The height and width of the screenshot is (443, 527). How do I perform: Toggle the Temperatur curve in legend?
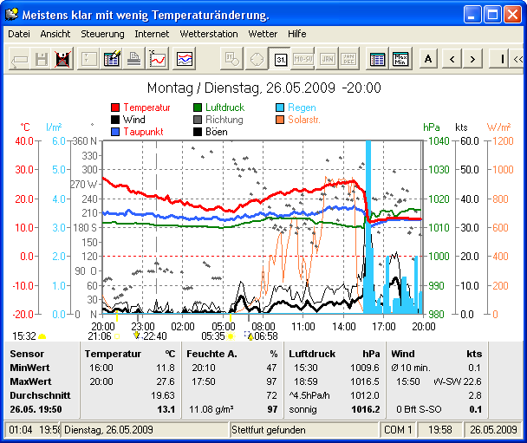click(146, 107)
